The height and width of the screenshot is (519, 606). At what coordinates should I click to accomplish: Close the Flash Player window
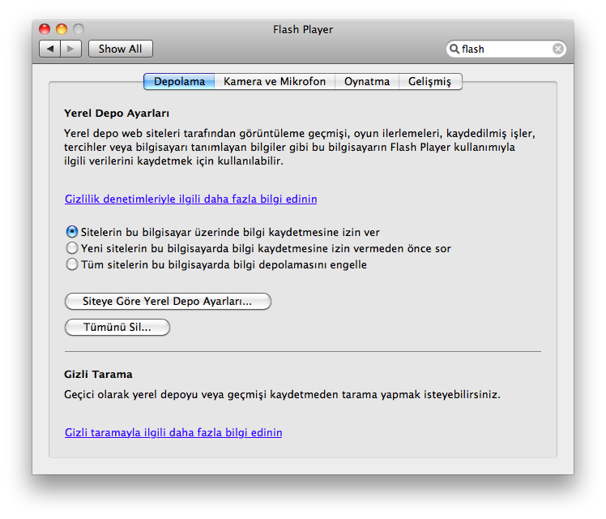(x=45, y=29)
